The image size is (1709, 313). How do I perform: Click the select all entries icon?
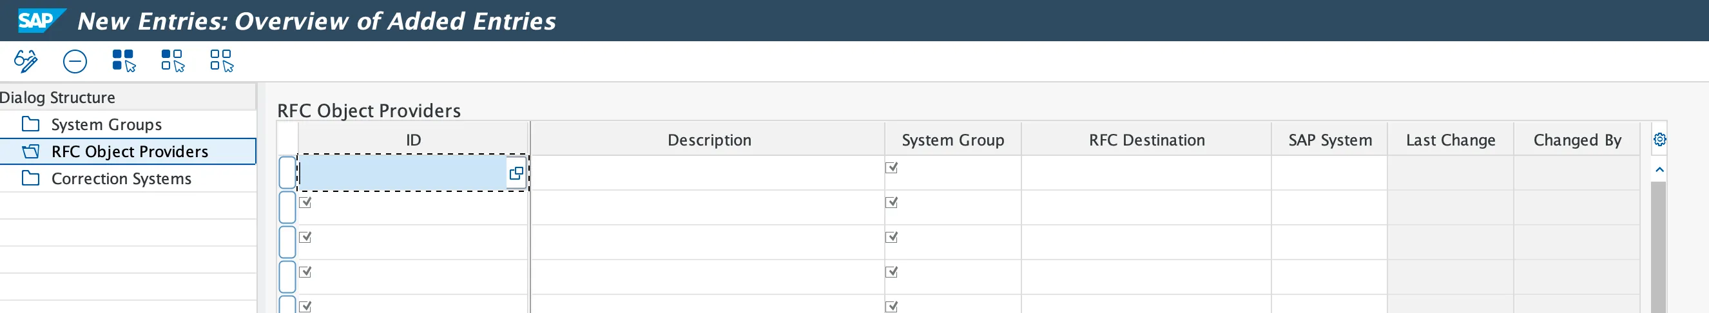tap(123, 61)
